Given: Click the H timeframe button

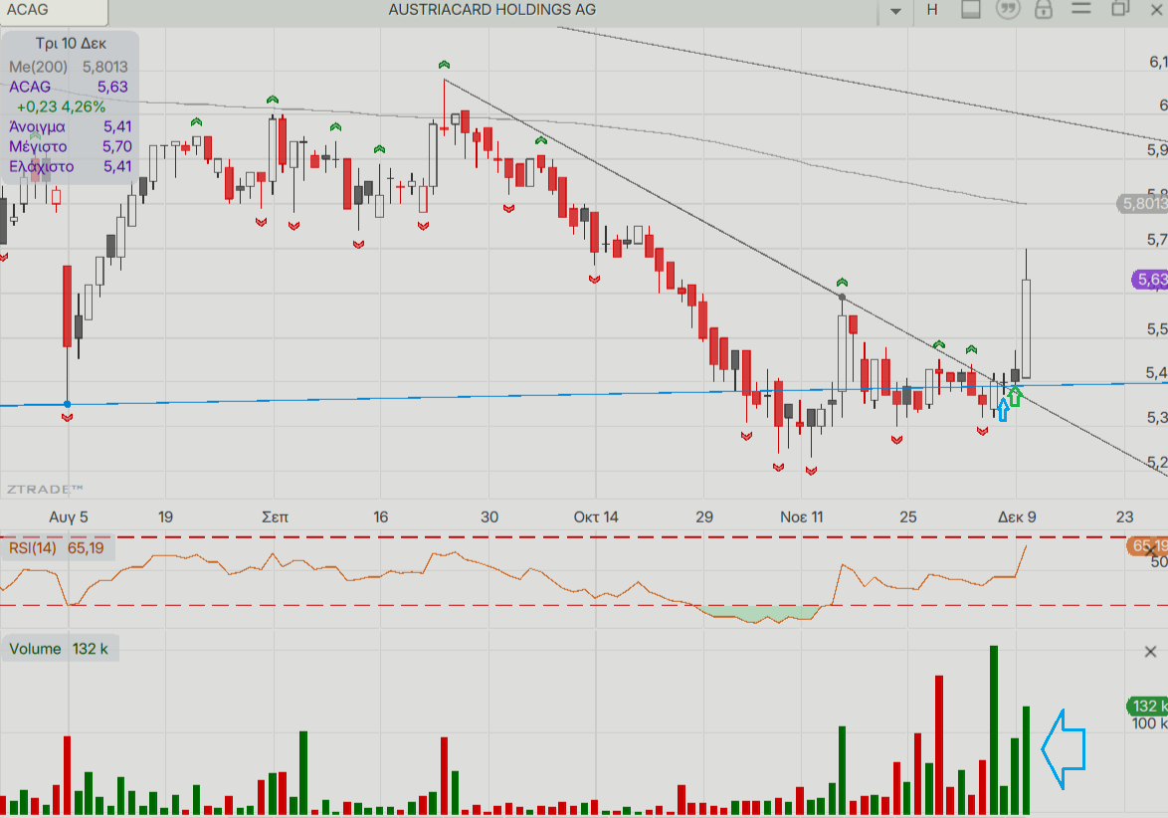Looking at the screenshot, I should point(932,10).
